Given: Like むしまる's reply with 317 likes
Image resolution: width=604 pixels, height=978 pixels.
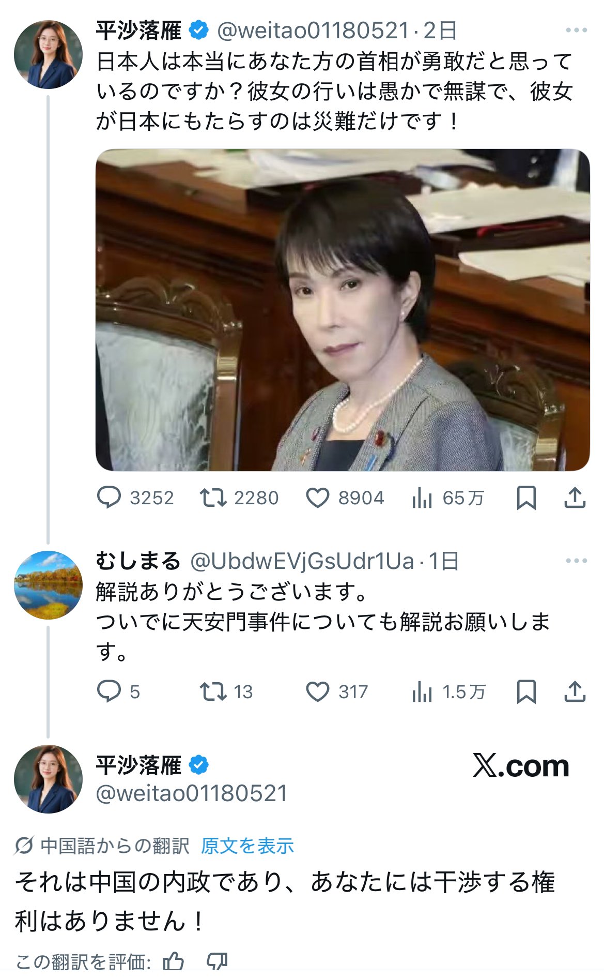Looking at the screenshot, I should coord(337,691).
